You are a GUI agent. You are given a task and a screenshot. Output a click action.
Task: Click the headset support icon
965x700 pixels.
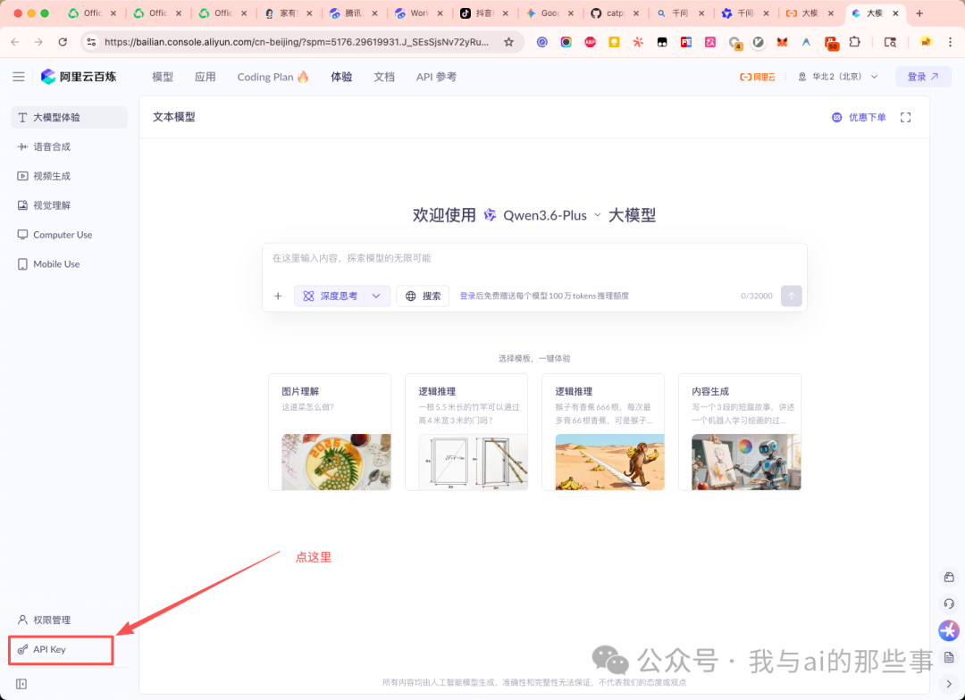coord(949,604)
